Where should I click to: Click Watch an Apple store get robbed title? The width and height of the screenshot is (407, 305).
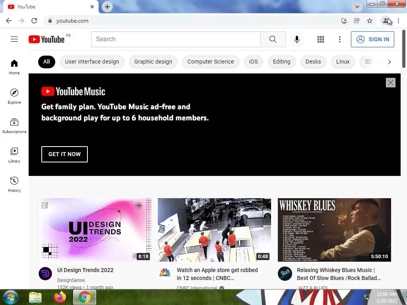pos(217,274)
